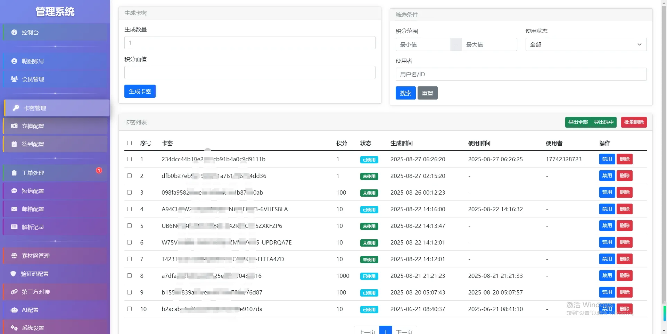Click the 验证码配置 shield icon
Viewport: 667px width, 334px height.
click(14, 274)
